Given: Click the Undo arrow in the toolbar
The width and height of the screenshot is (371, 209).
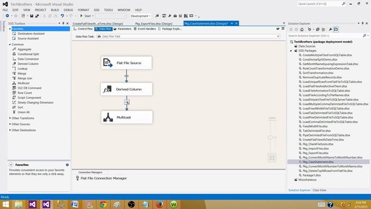Looking at the screenshot, I should pos(62,16).
